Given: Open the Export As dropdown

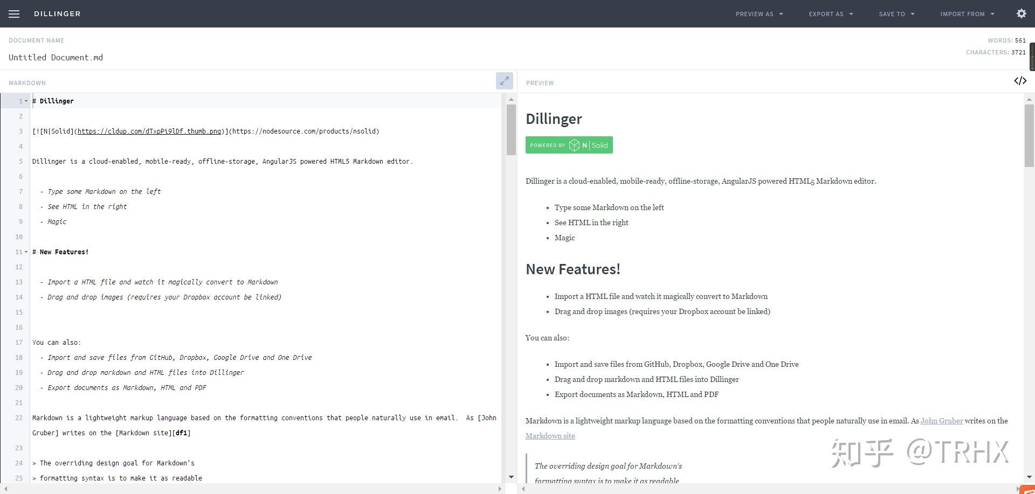Looking at the screenshot, I should (x=831, y=14).
